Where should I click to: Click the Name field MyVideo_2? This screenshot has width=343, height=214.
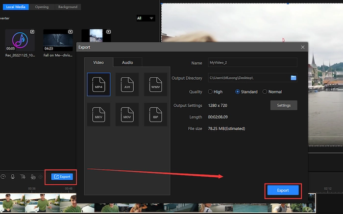[x=252, y=63]
